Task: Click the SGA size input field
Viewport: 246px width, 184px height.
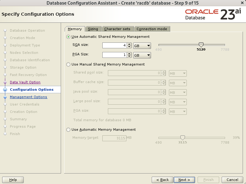Action: tap(115, 46)
